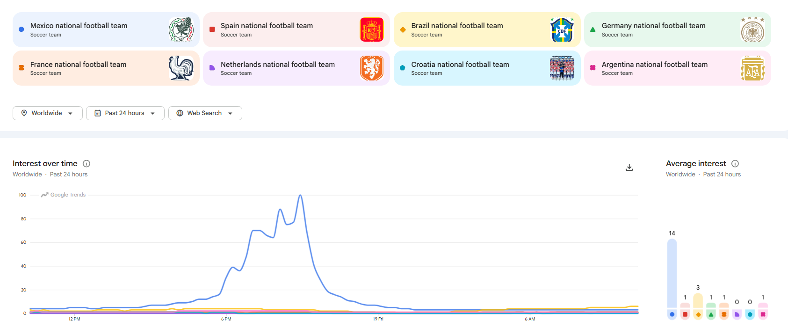The height and width of the screenshot is (335, 788).
Task: Click the Mexico team eagle logo
Action: [181, 29]
